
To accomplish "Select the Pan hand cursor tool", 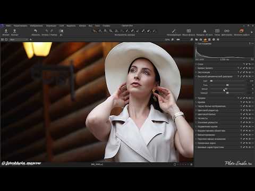I will tap(100, 31).
